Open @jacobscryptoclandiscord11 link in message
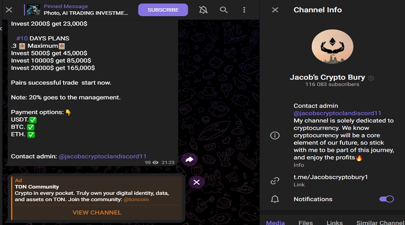The width and height of the screenshot is (405, 225). click(103, 156)
